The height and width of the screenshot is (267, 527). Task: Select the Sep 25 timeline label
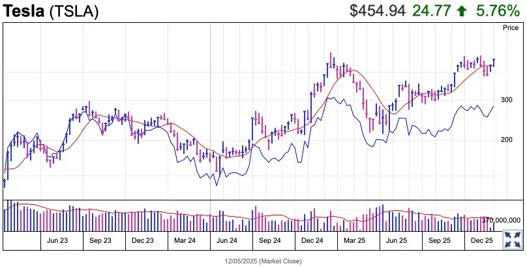(x=440, y=241)
